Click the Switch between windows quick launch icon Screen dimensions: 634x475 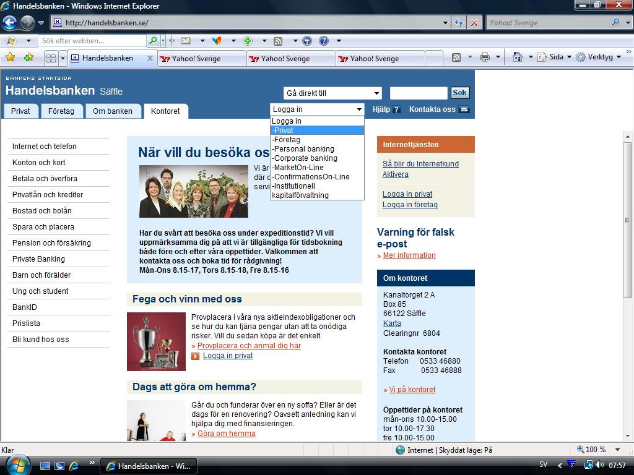(59, 466)
